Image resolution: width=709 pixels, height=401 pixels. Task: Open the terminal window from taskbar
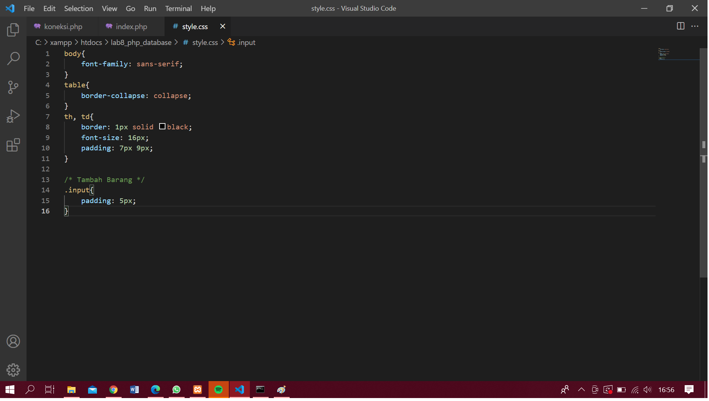coord(261,390)
